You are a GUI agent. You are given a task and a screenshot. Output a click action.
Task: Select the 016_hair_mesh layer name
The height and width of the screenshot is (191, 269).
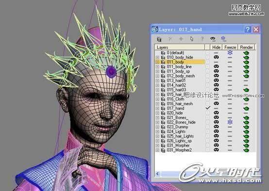(180, 104)
